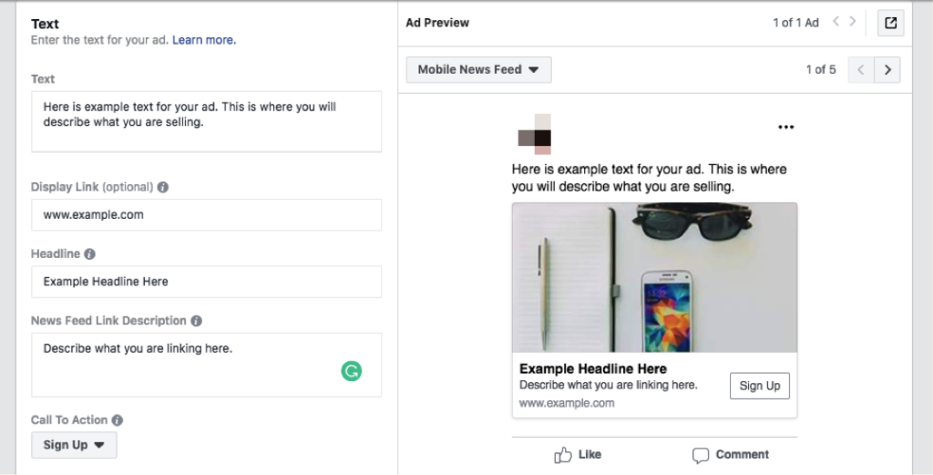
Task: Click the News Feed Link Description info icon
Action: (197, 321)
